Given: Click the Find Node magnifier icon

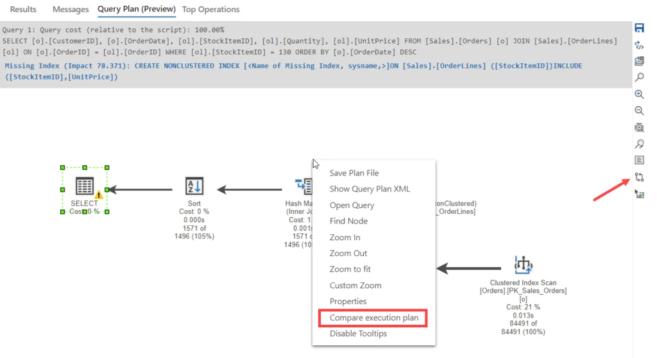Looking at the screenshot, I should pos(639,77).
